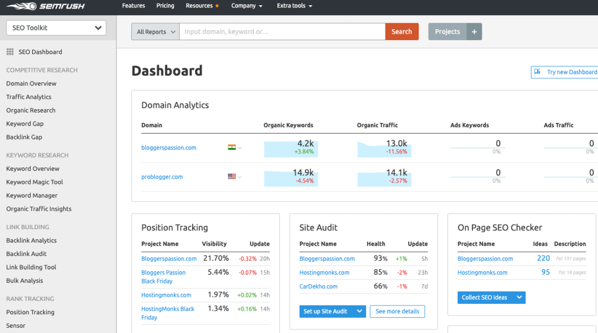Open Position Tracking in sidebar
This screenshot has height=333, width=598.
tap(30, 312)
